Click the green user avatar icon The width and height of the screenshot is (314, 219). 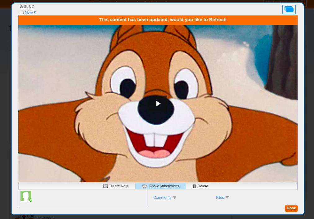click(x=25, y=196)
